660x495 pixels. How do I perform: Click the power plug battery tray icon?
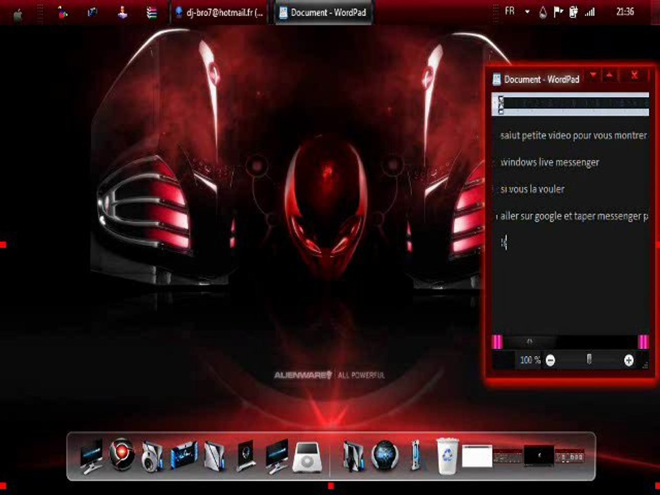(x=573, y=12)
